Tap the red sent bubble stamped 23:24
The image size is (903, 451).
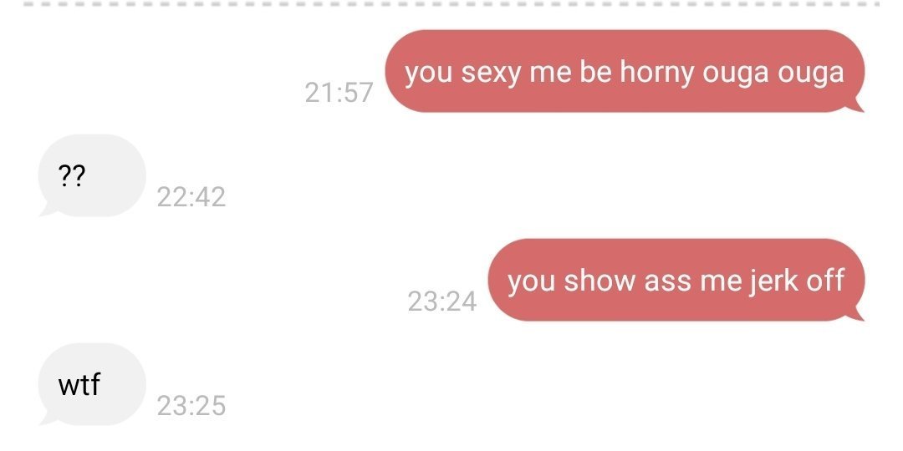click(676, 280)
